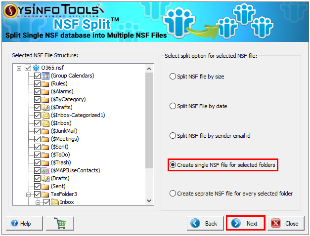The height and width of the screenshot is (236, 310).
Task: Click the ($Alarms) folder icon
Action: [x=45, y=92]
